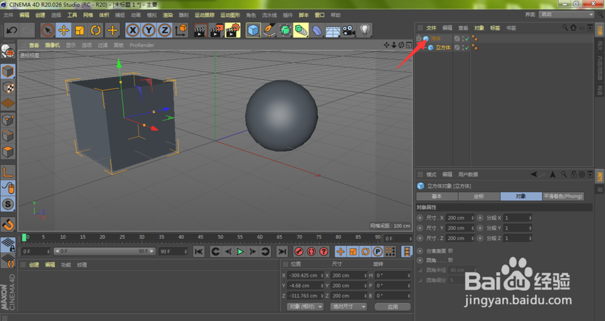The image size is (605, 321).
Task: Add a Light using the bulb icon
Action: click(x=365, y=30)
